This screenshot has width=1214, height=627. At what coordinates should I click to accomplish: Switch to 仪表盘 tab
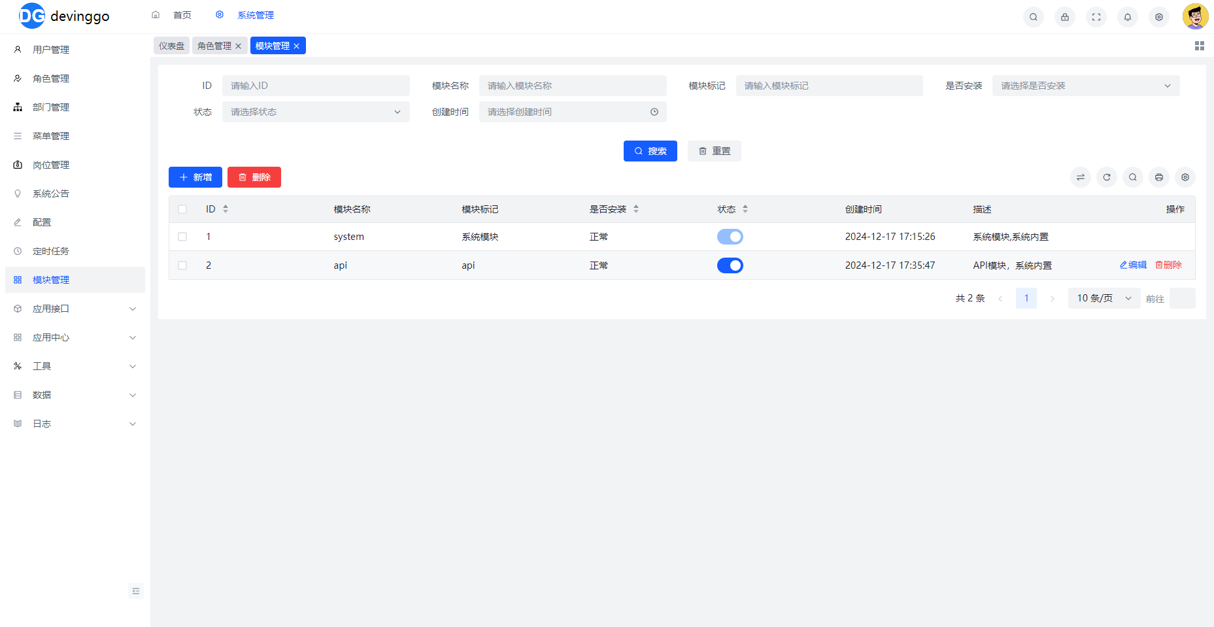point(172,46)
